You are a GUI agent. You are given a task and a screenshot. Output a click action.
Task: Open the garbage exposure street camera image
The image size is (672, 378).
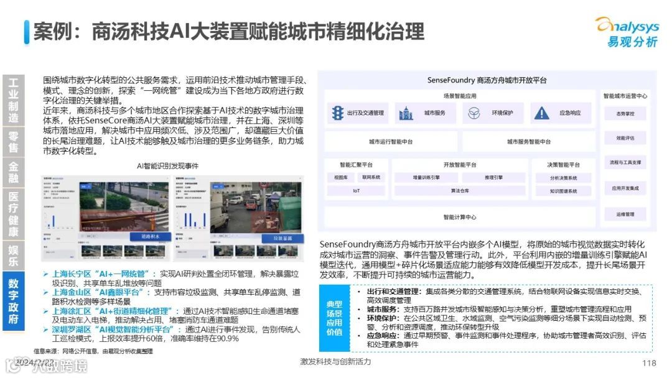pos(256,207)
